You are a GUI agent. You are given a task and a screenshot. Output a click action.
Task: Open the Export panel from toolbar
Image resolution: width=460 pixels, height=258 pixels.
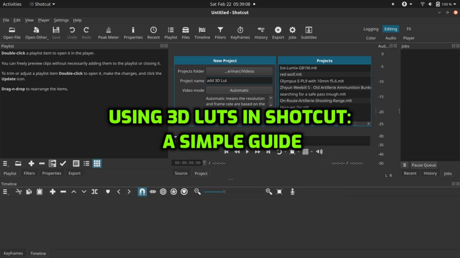coord(278,33)
